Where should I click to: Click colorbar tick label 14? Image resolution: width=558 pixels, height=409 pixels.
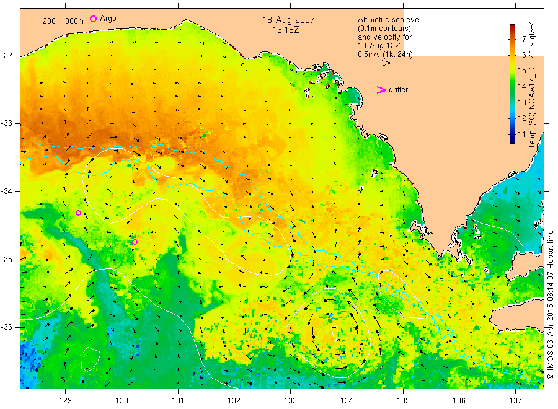click(521, 86)
